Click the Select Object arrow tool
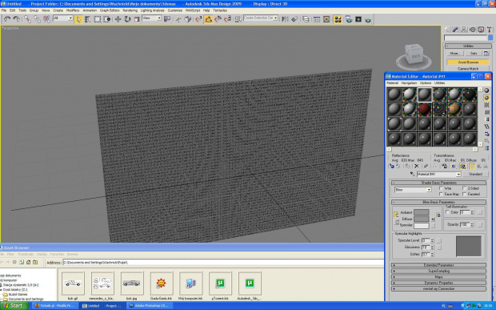 78,19
